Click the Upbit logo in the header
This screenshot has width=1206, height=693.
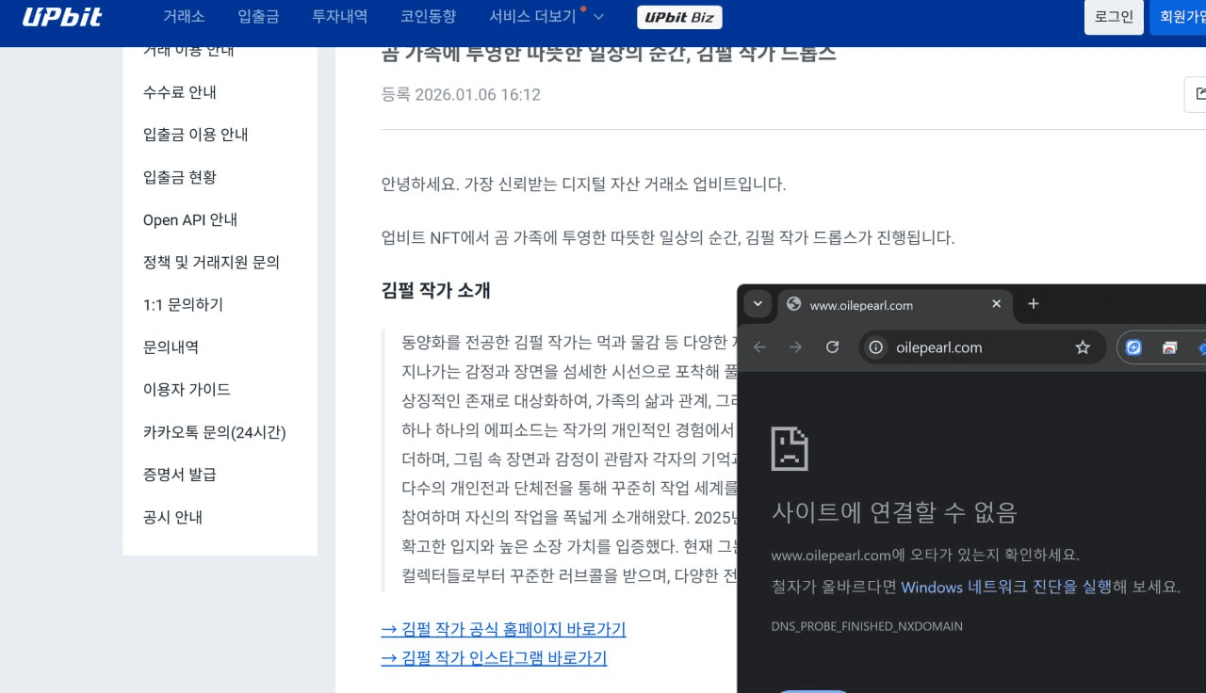click(x=61, y=17)
